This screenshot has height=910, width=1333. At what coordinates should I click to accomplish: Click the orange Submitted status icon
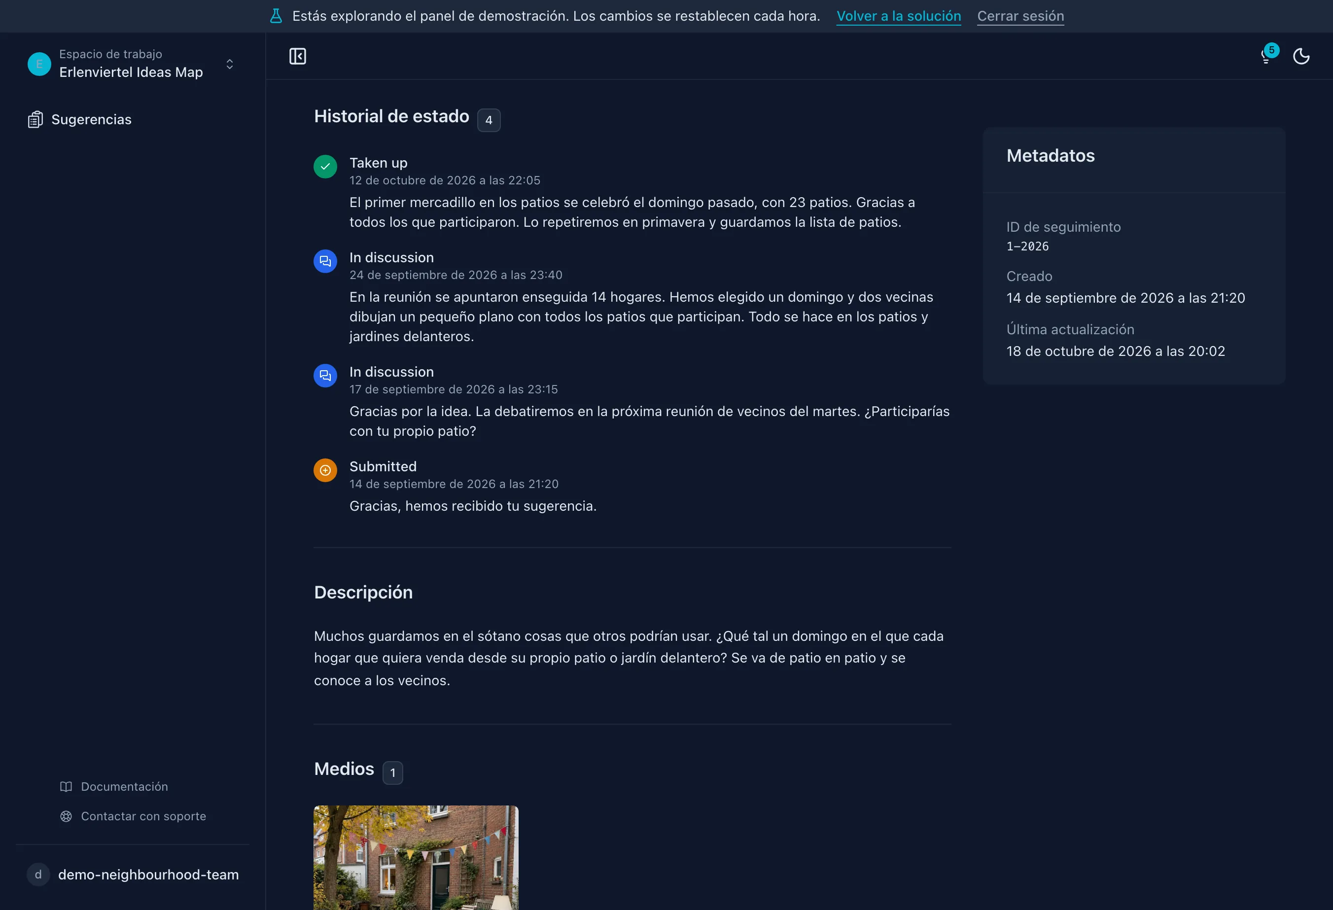click(325, 470)
